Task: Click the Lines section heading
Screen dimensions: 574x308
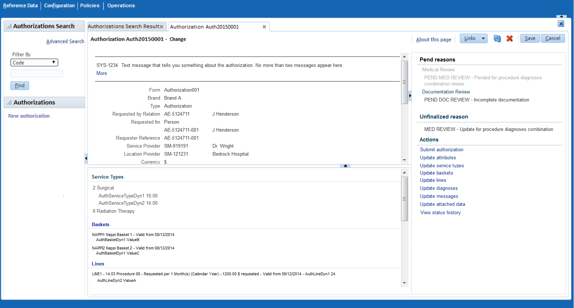Action: pyautogui.click(x=98, y=264)
